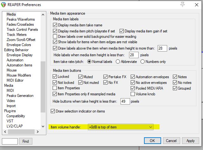Select Numbers only radio button
This screenshot has height=150, width=203.
coord(142,62)
